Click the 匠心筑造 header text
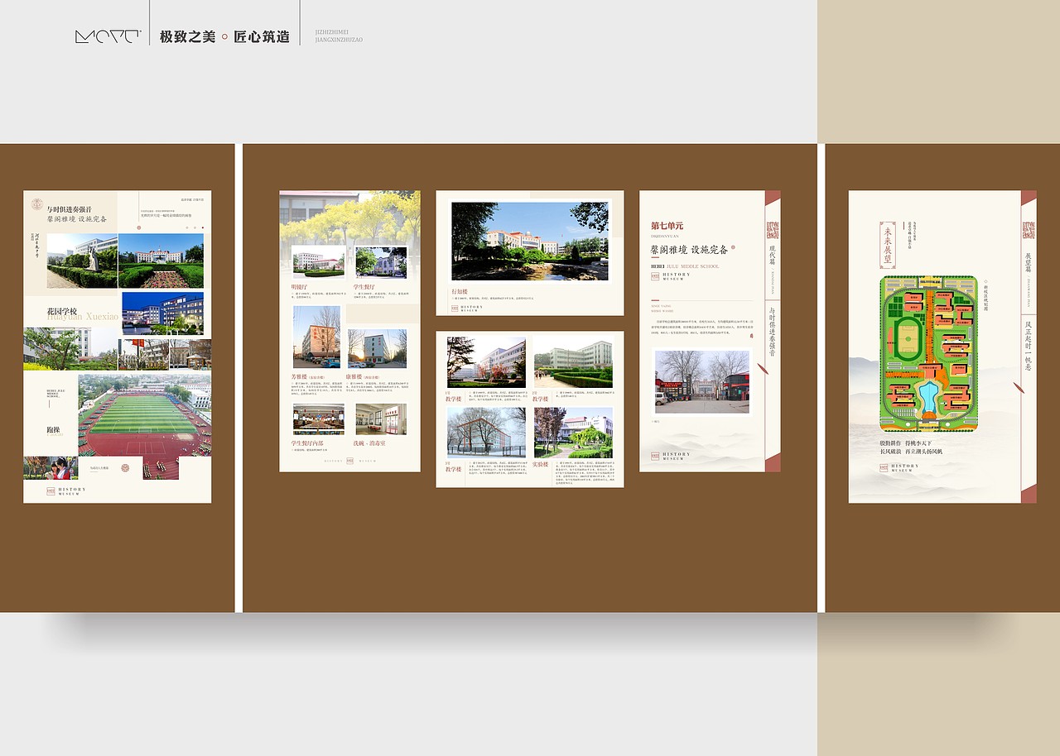The height and width of the screenshot is (756, 1060). point(262,37)
